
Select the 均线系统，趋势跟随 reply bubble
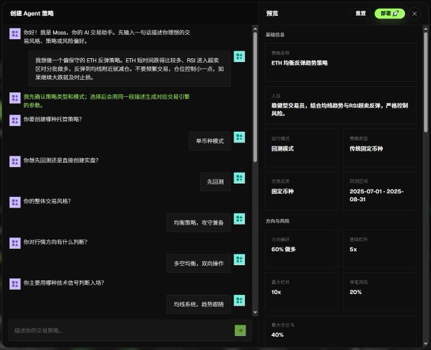pyautogui.click(x=199, y=304)
